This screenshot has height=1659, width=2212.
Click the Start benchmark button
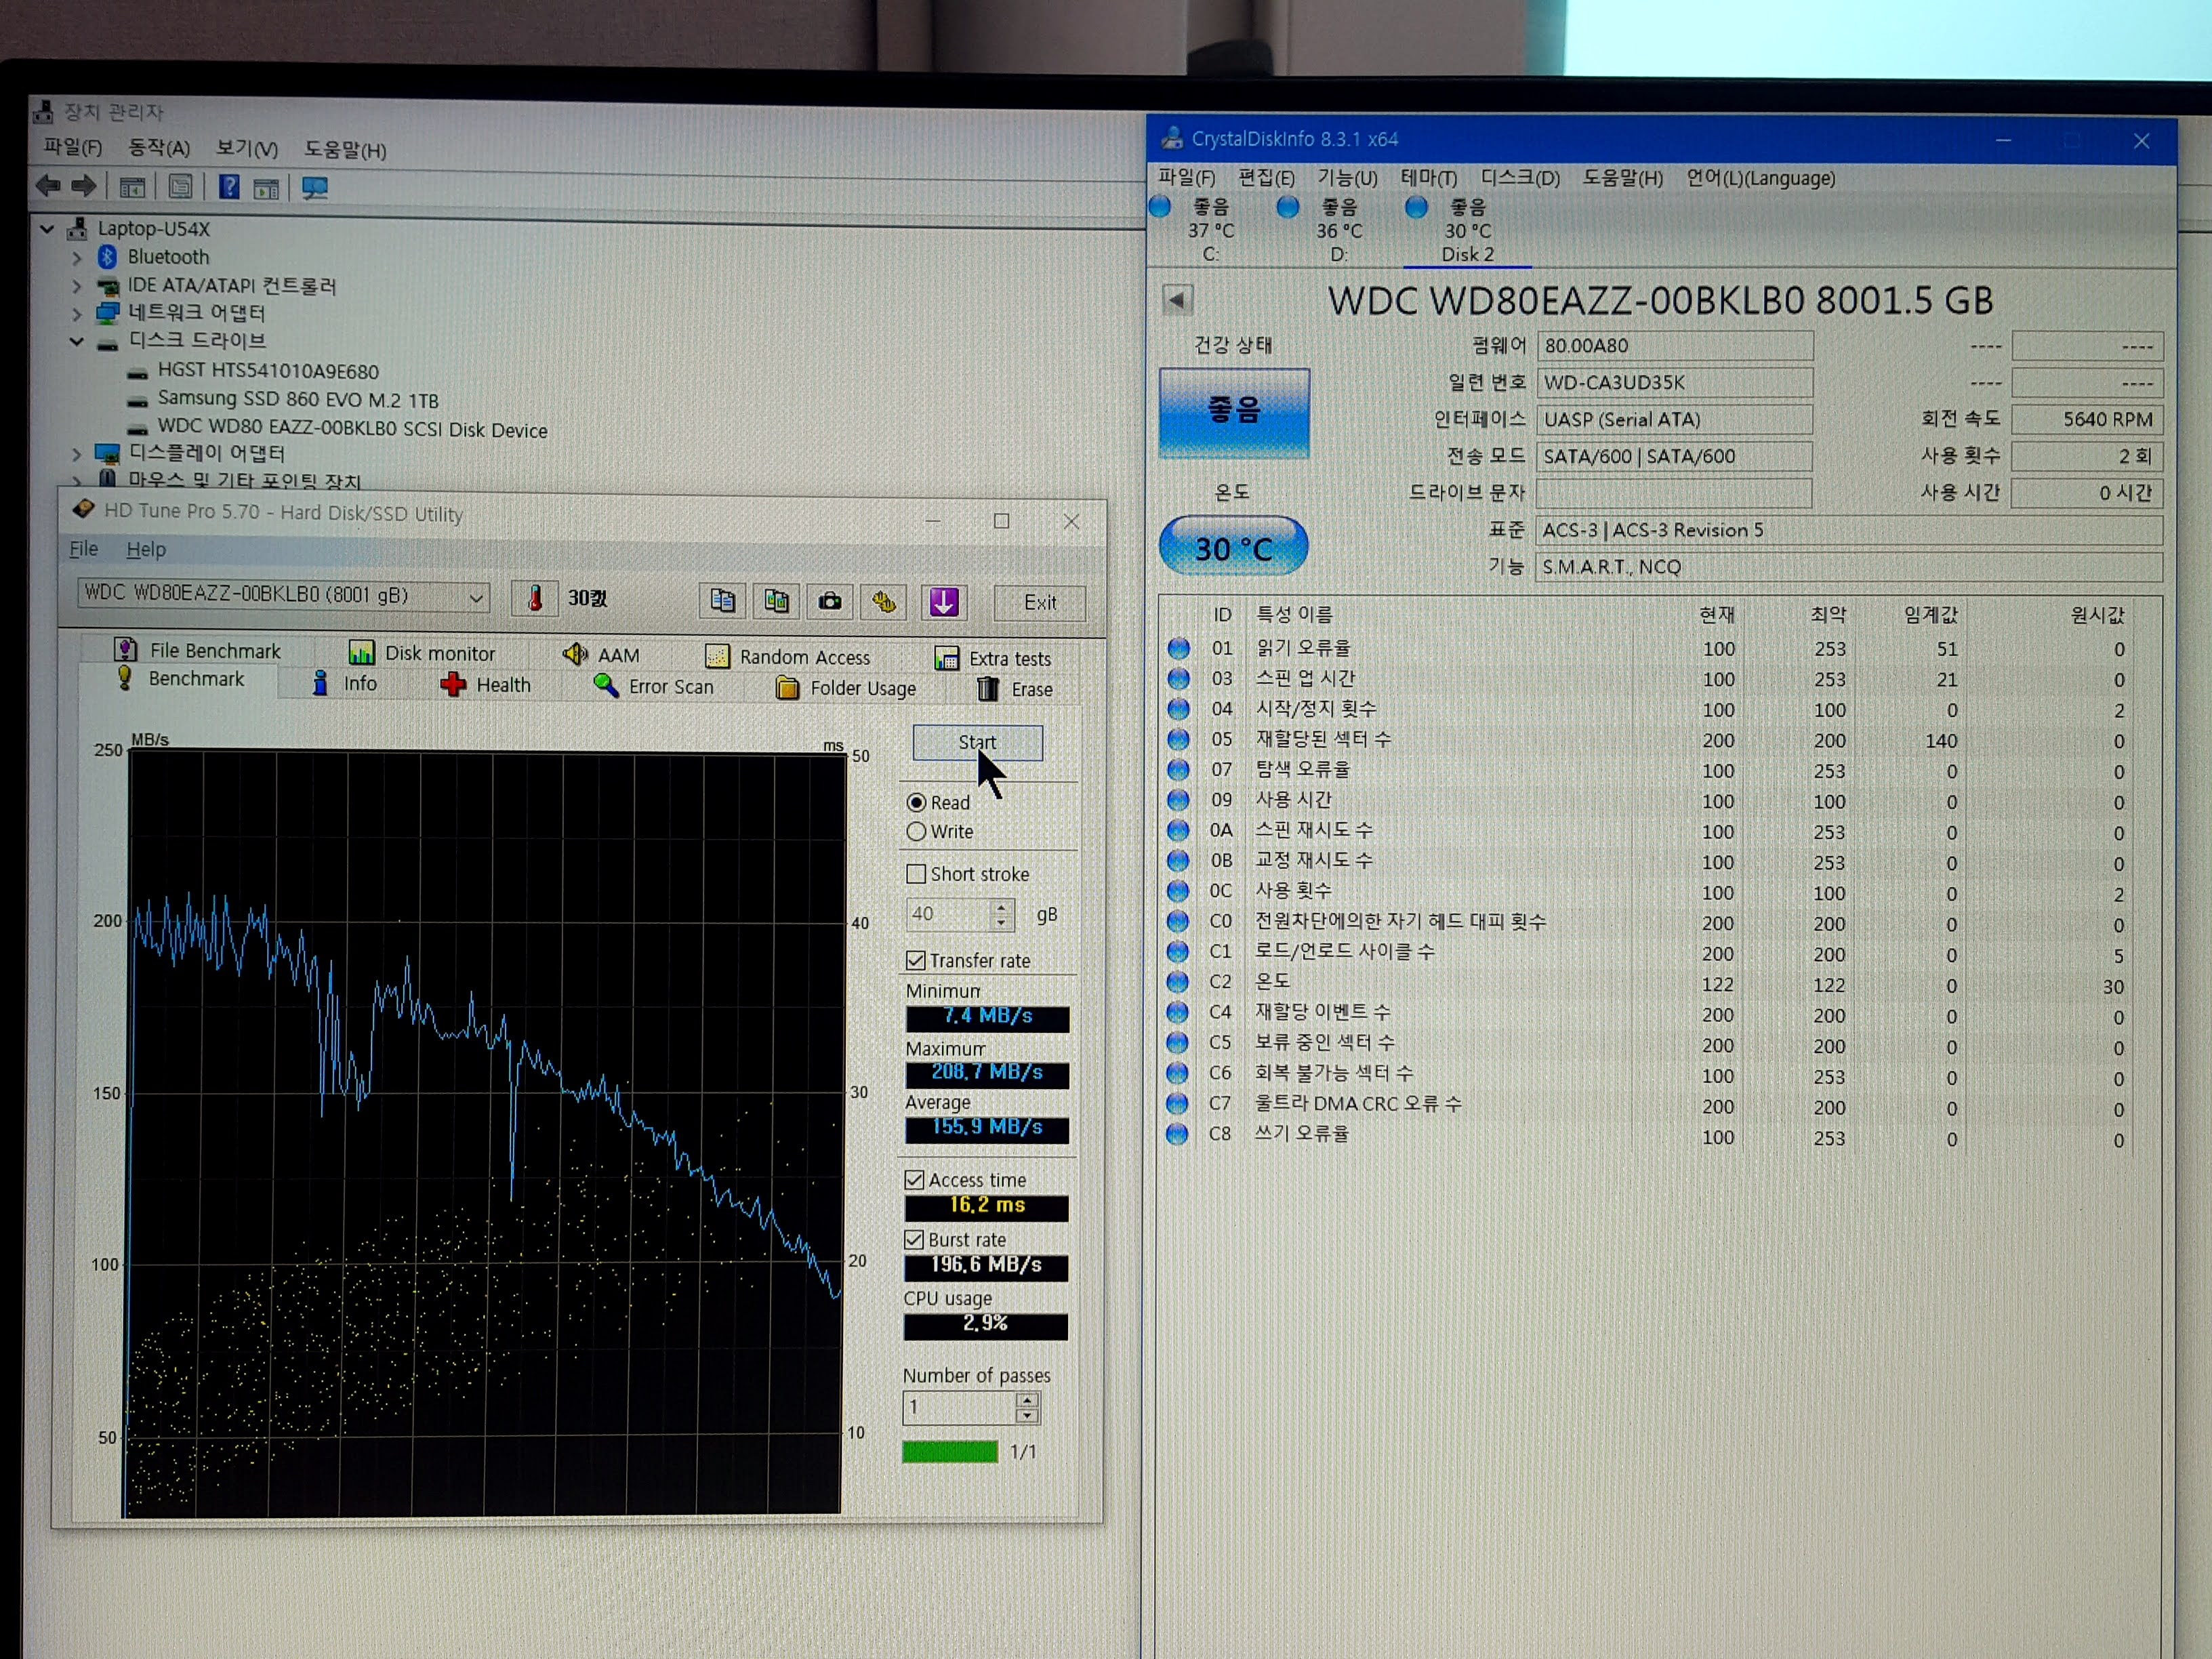pyautogui.click(x=977, y=742)
